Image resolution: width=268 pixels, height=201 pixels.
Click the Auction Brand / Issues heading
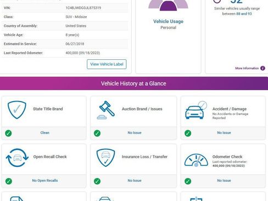[x=142, y=109]
